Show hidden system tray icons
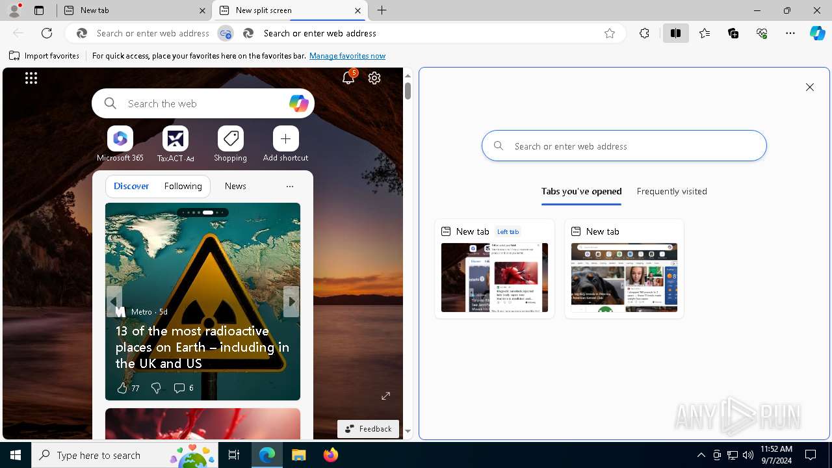Image resolution: width=832 pixels, height=468 pixels. 701,455
